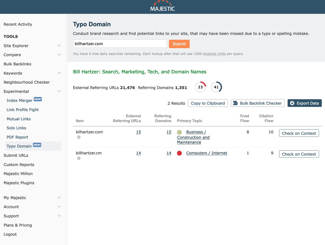Click the Bulk Backlink Checker clipboard icon
The height and width of the screenshot is (245, 325).
click(235, 103)
